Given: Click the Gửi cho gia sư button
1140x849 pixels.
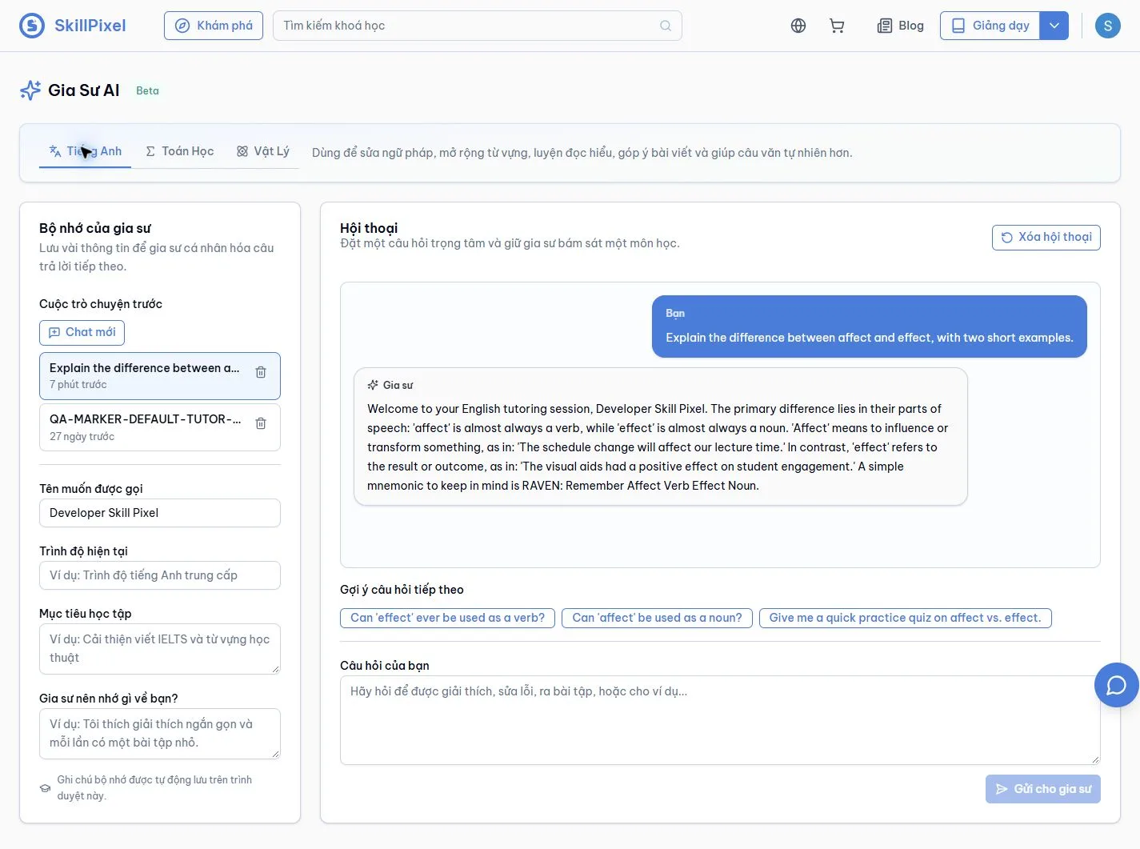Looking at the screenshot, I should [1042, 789].
